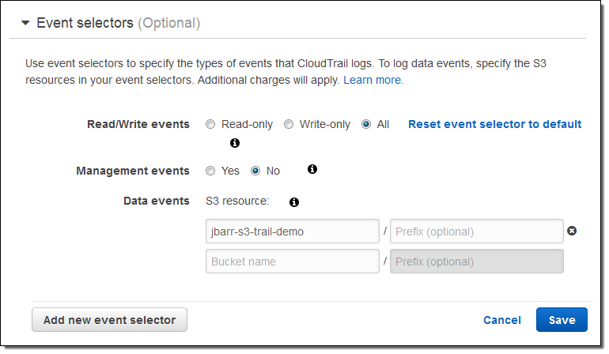
Task: Click info icon beside S3 resource label
Action: 294,202
